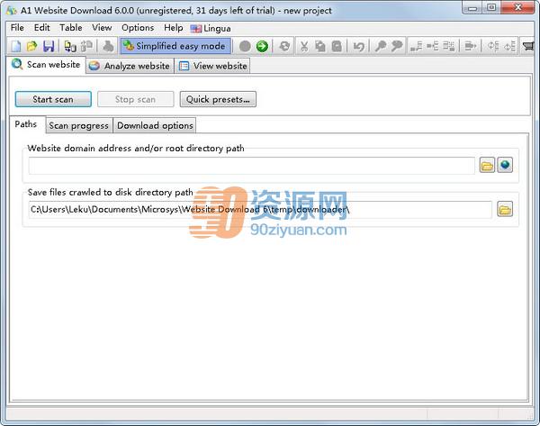Viewport: 540px width, 426px height.
Task: Open the View menu
Action: [x=102, y=28]
